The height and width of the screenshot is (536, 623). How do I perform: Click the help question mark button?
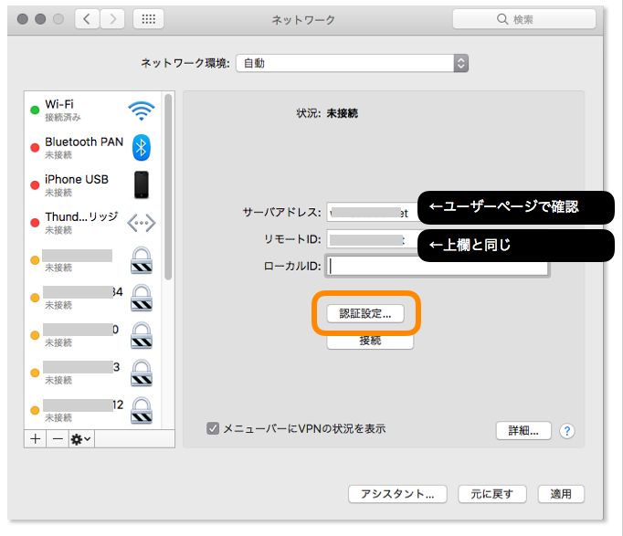pyautogui.click(x=567, y=431)
